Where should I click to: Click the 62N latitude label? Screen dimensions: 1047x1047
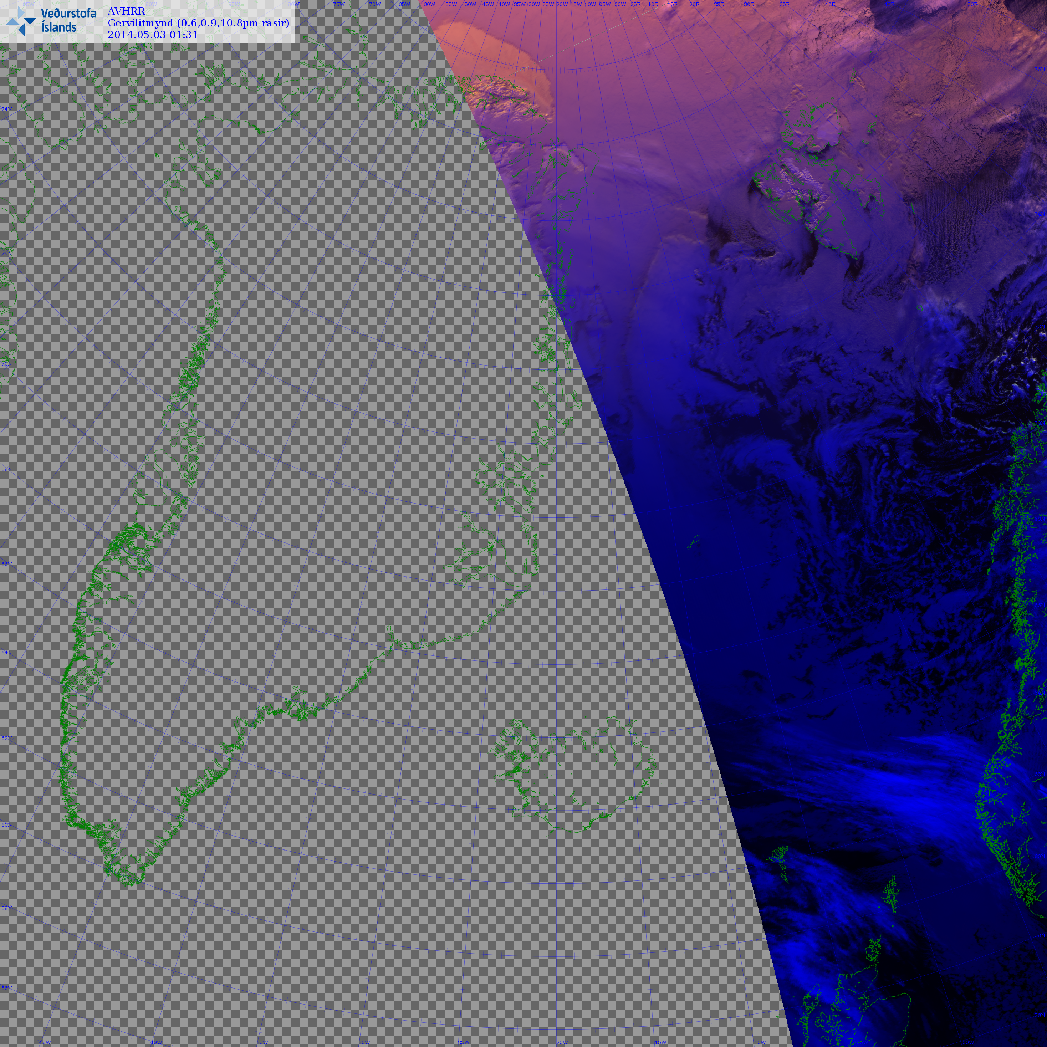(x=6, y=738)
